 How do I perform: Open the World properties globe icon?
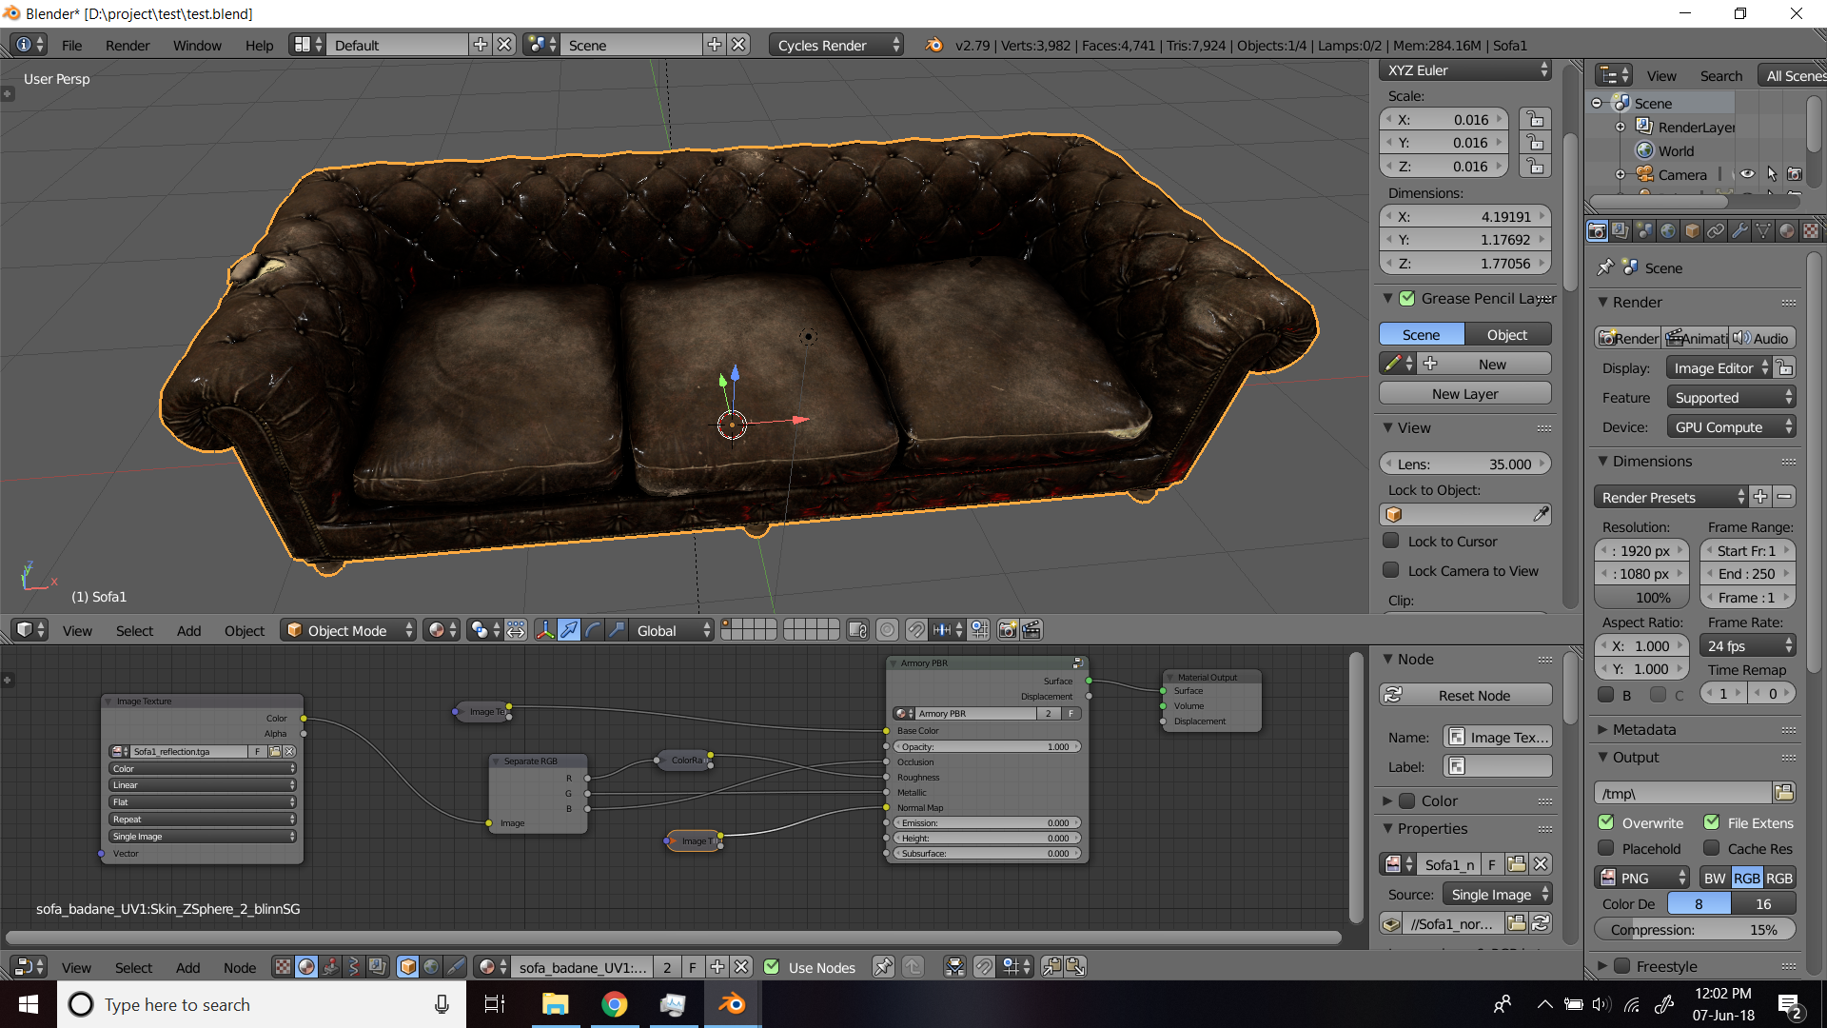[1667, 230]
